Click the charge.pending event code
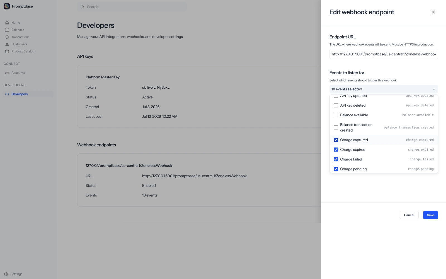 (421, 169)
